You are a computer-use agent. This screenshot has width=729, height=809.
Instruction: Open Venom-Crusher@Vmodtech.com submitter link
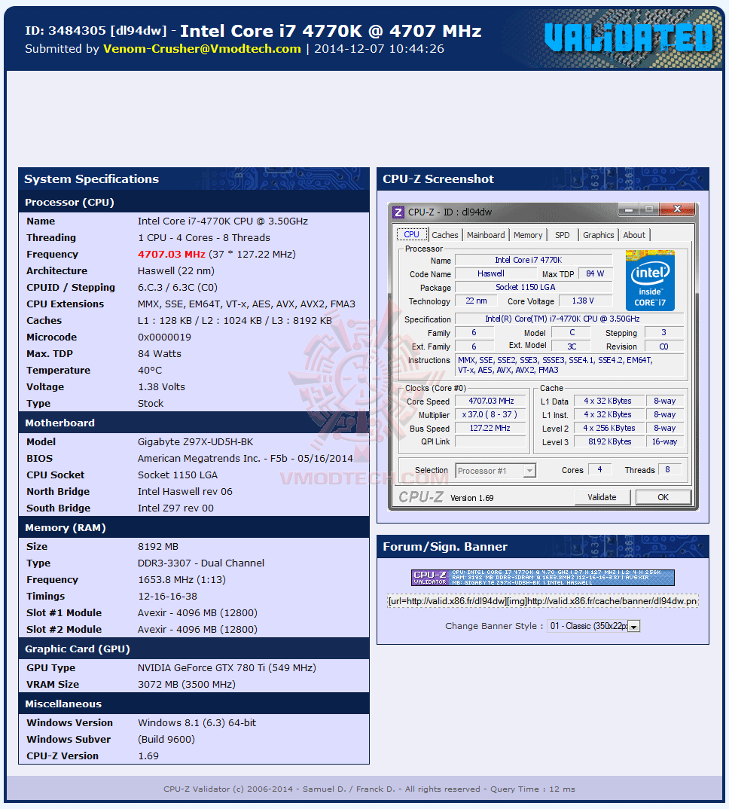click(202, 49)
